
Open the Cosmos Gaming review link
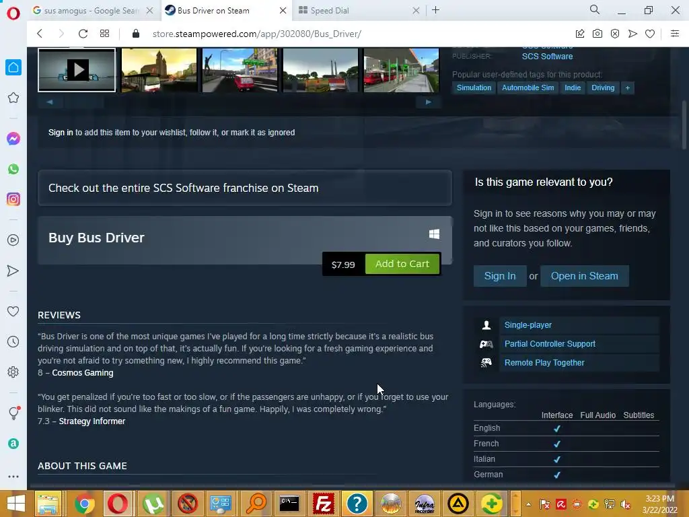tap(83, 373)
